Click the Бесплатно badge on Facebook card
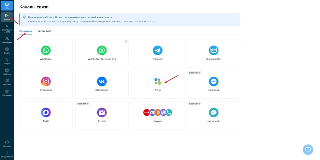 click(x=195, y=72)
